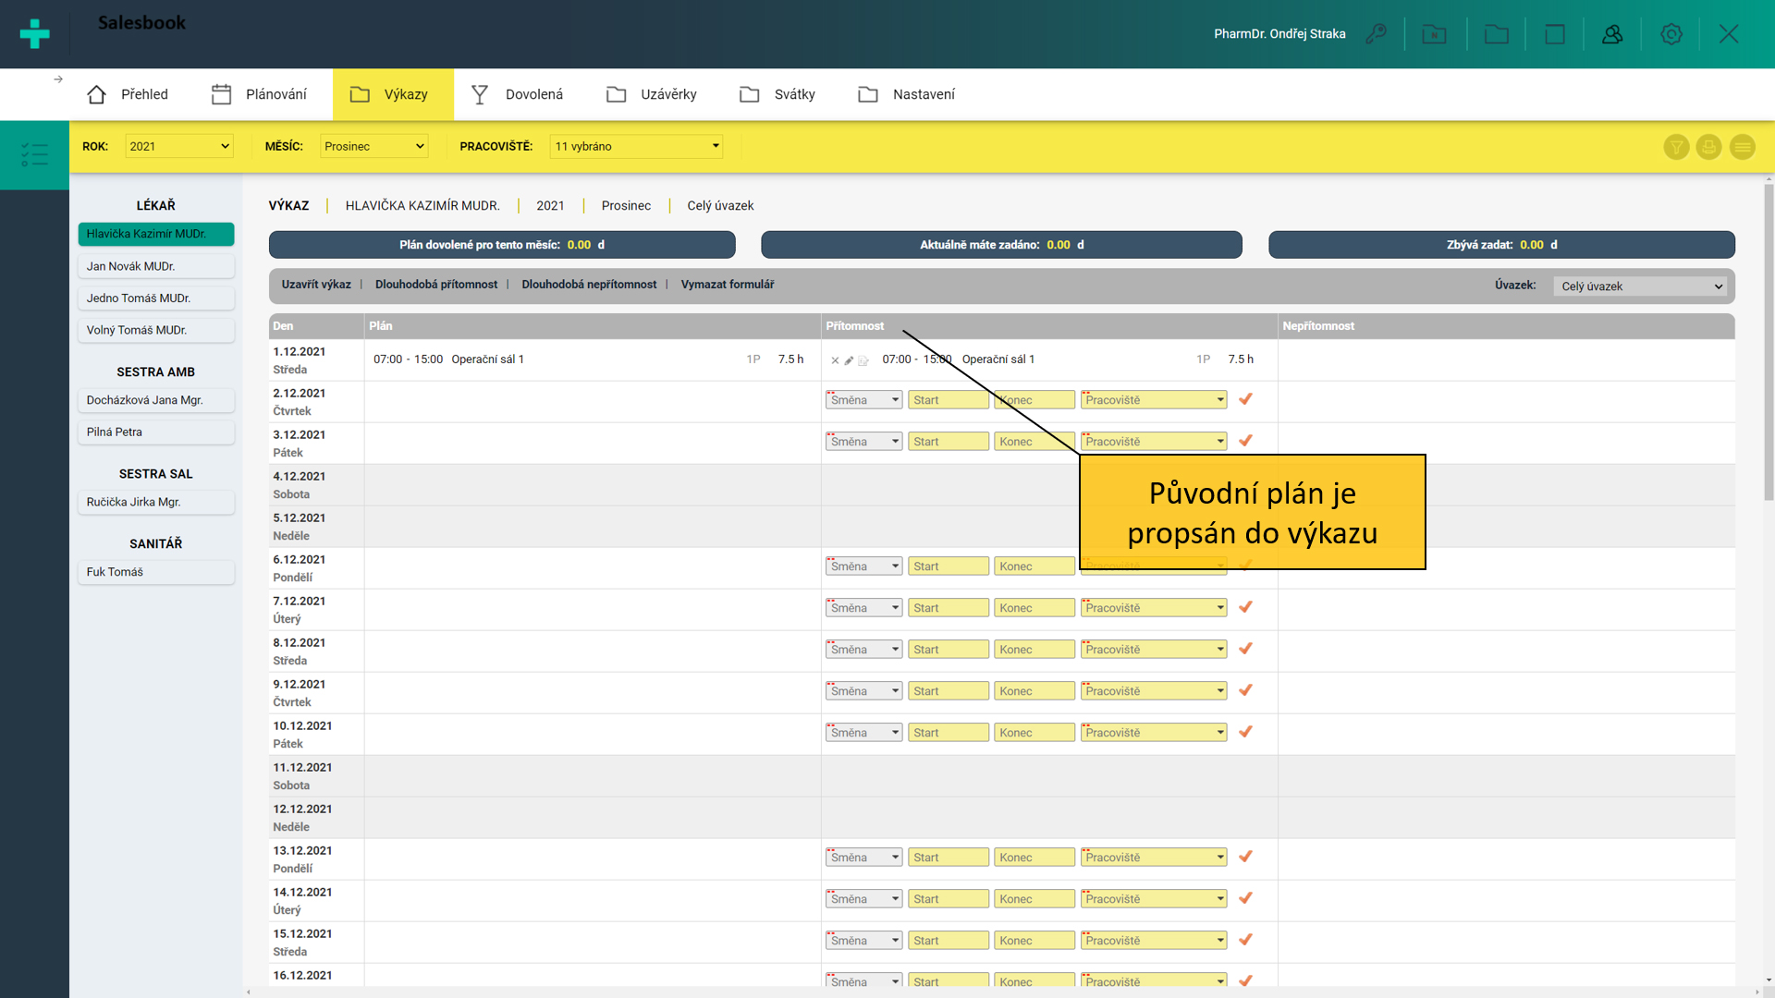Expand the Úvazek dropdown Celý úvazek
The width and height of the screenshot is (1775, 998).
click(1641, 286)
